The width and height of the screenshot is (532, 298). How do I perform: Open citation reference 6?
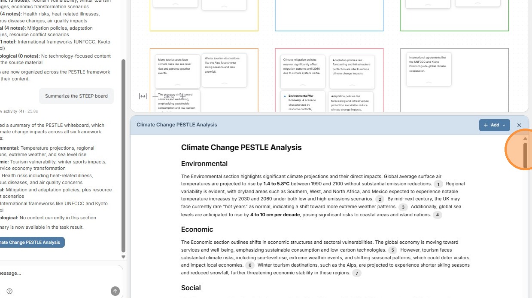[250, 265]
